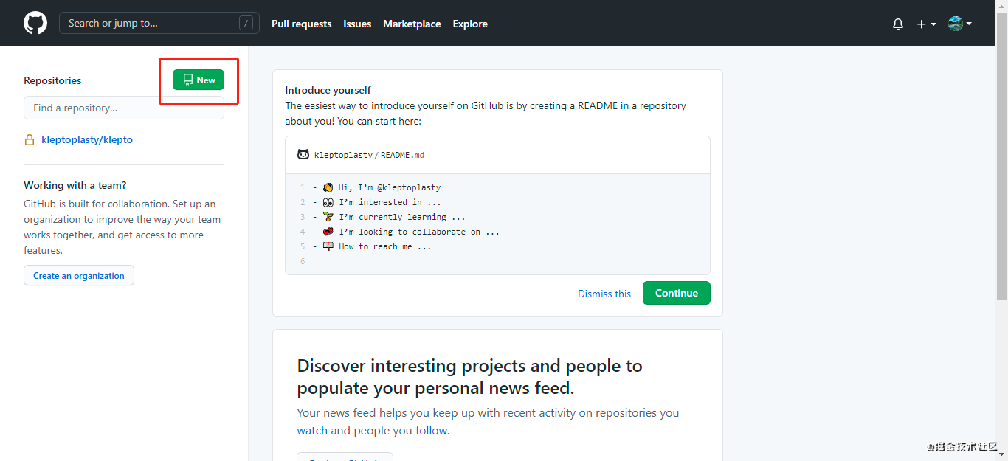The width and height of the screenshot is (1008, 461).
Task: Click Create an organization
Action: click(79, 275)
